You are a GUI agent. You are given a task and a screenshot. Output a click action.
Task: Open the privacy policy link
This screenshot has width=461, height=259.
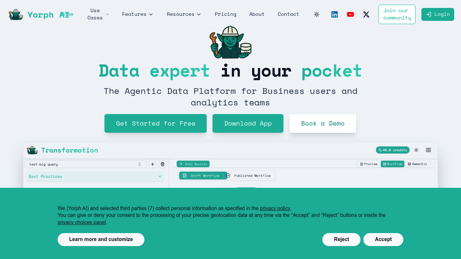(x=275, y=208)
